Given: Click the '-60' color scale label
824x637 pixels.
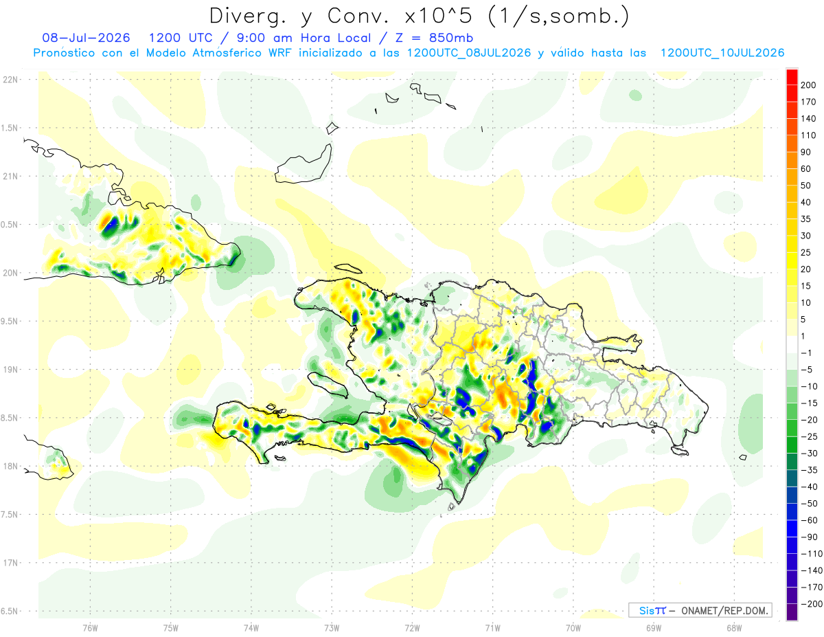Looking at the screenshot, I should click(x=808, y=520).
